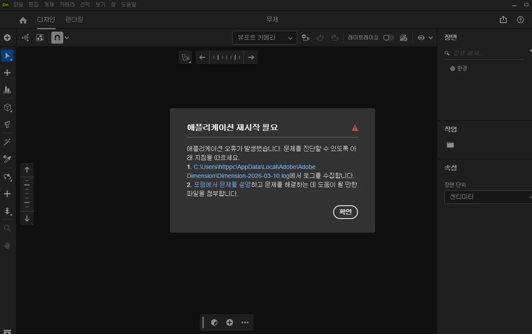This screenshot has height=334, width=532.
Task: Open the Share export icon
Action: coord(503,20)
